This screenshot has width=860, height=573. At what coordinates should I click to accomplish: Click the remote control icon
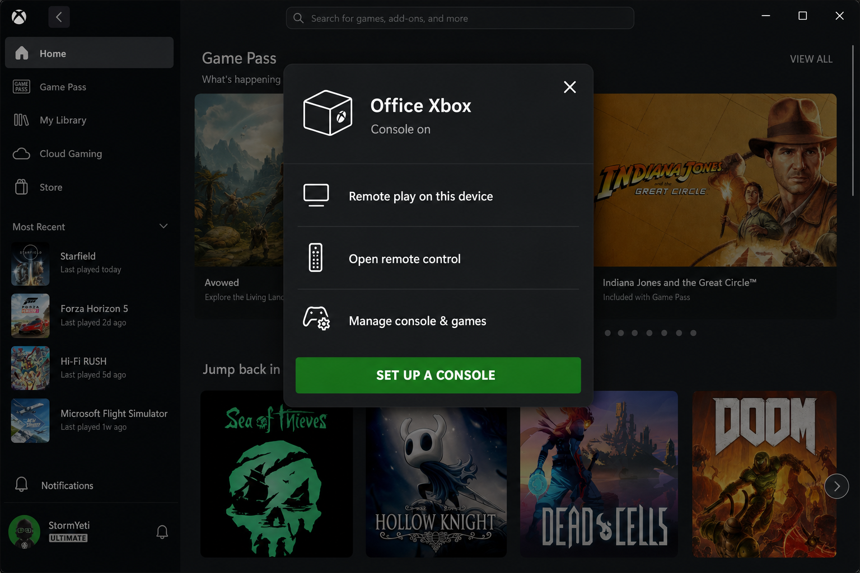[x=316, y=258]
